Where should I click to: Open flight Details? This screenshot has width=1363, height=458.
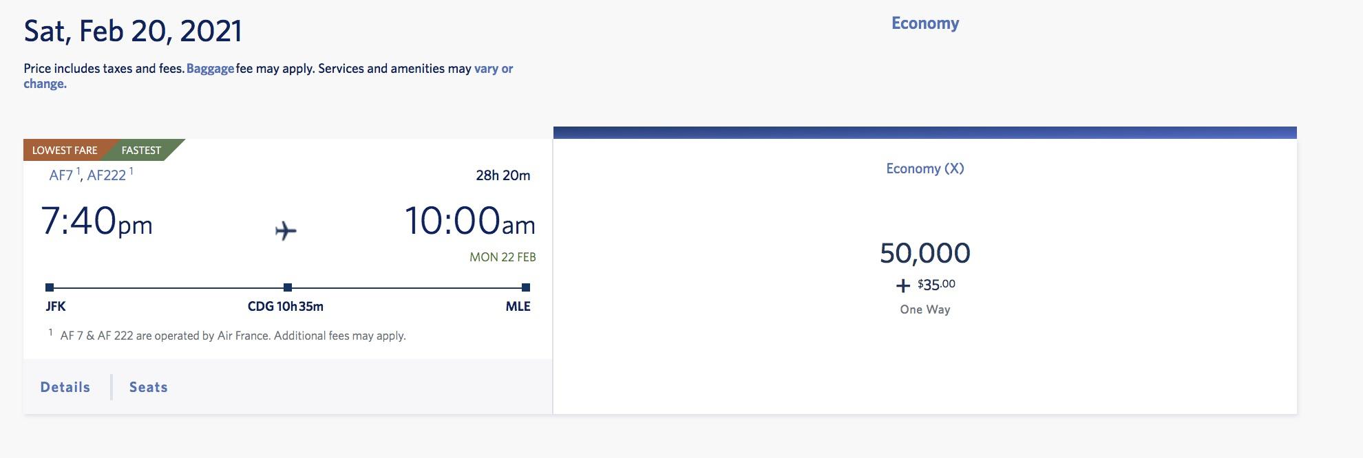(x=65, y=387)
